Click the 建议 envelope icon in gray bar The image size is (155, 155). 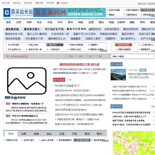(x=96, y=56)
